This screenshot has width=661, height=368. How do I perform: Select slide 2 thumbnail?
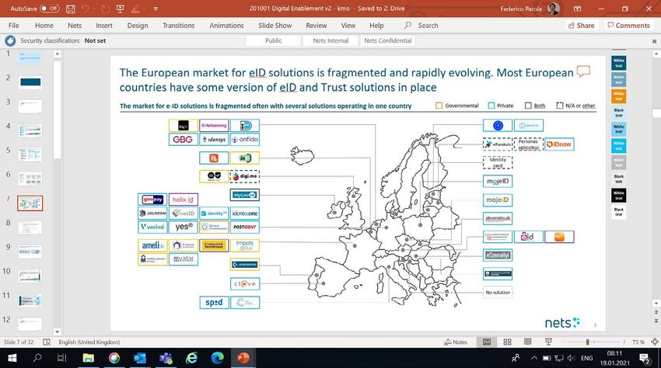tap(30, 82)
